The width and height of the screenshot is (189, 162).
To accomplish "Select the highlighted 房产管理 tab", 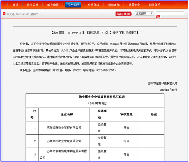I will pyautogui.click(x=73, y=5).
